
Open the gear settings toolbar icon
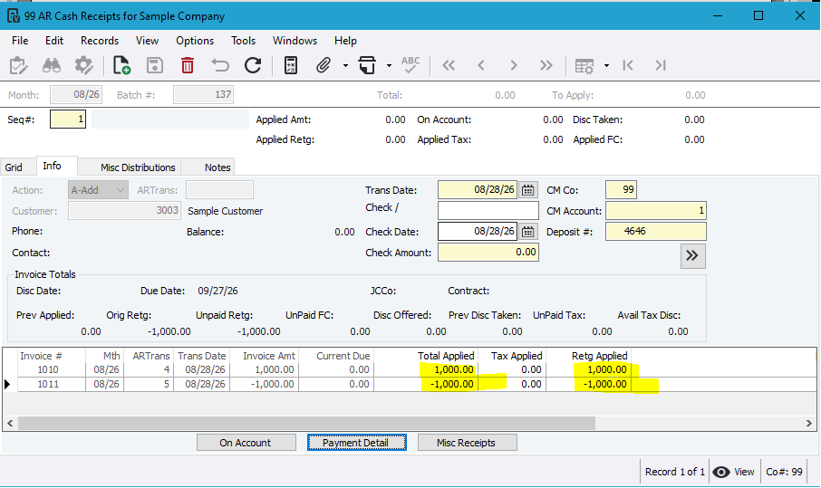83,66
